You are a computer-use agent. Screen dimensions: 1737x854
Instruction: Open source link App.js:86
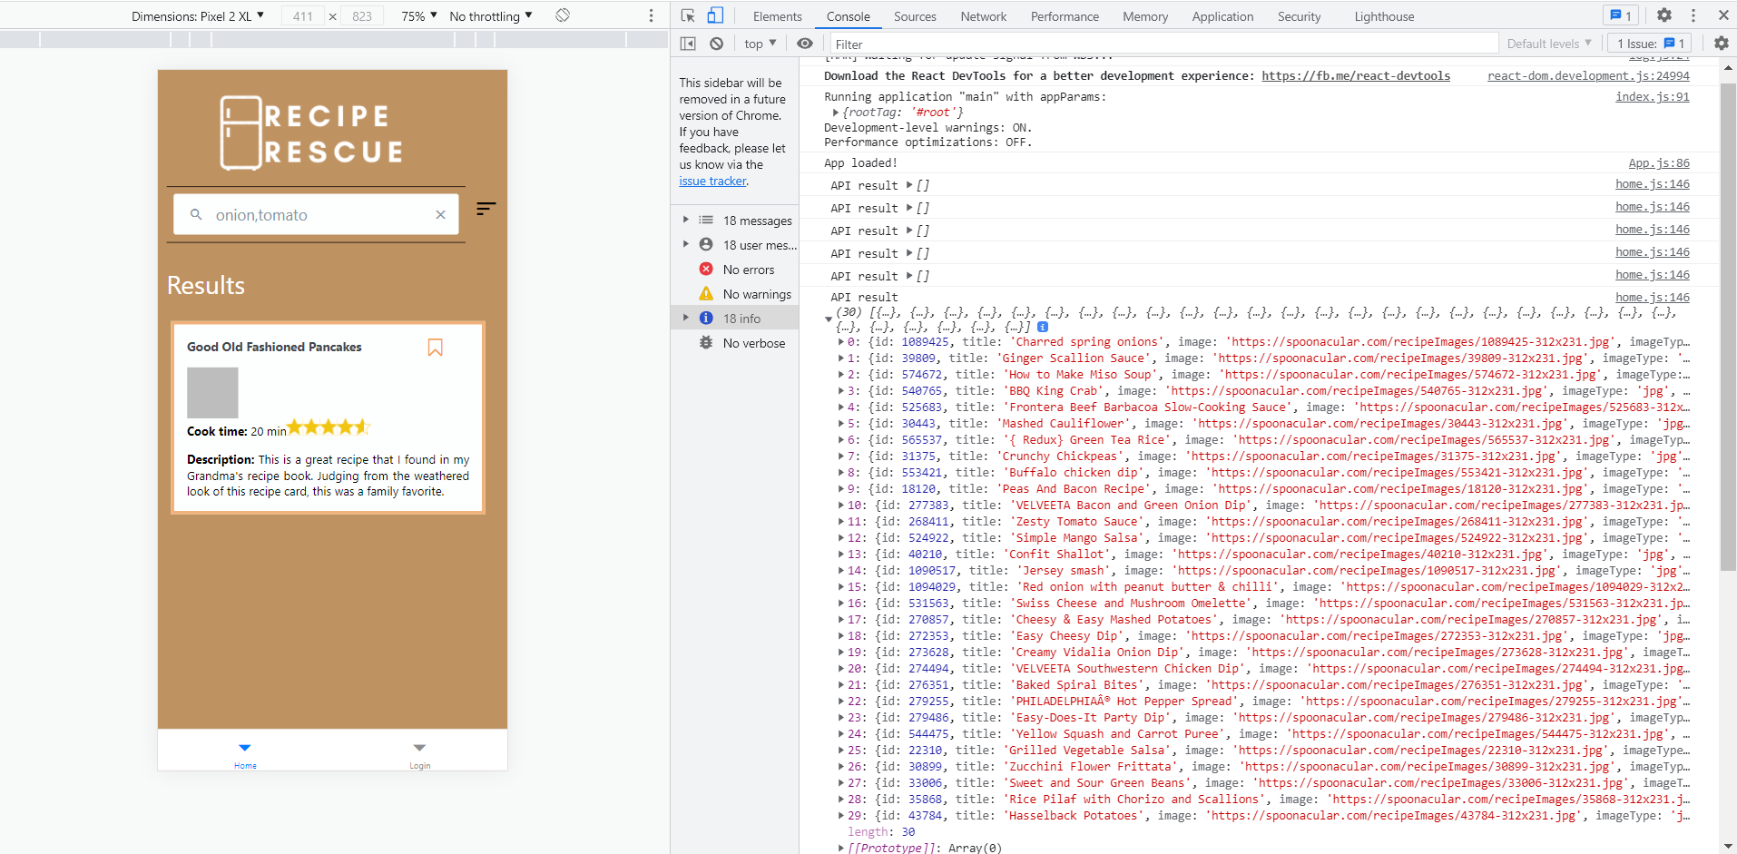1659,163
